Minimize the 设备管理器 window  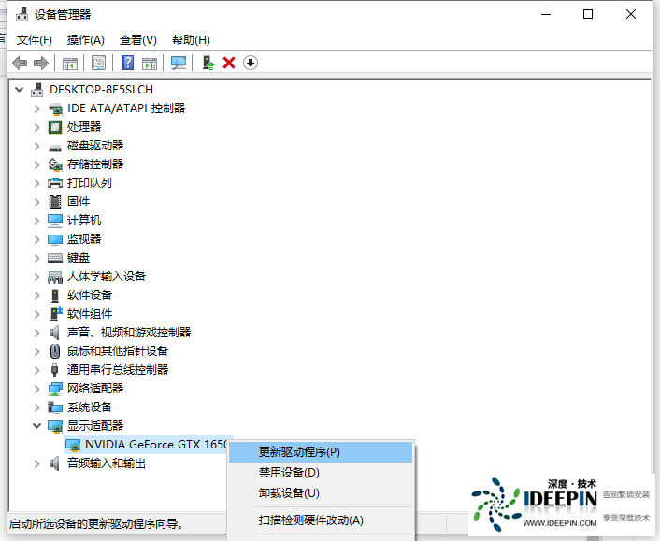point(546,14)
